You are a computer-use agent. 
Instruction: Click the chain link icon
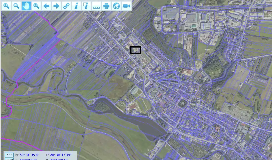66,6
